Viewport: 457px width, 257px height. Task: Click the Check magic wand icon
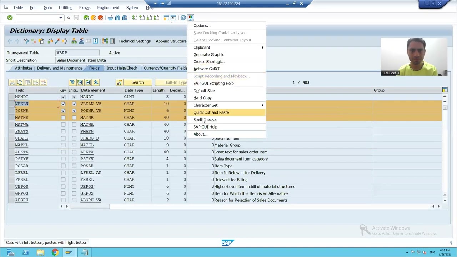(57, 41)
